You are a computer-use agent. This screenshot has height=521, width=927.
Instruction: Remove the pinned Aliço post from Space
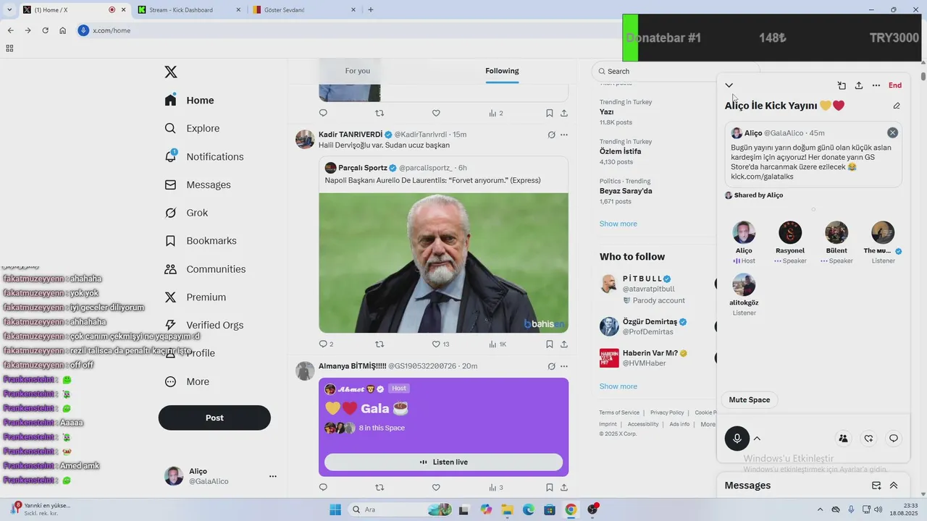pos(892,132)
